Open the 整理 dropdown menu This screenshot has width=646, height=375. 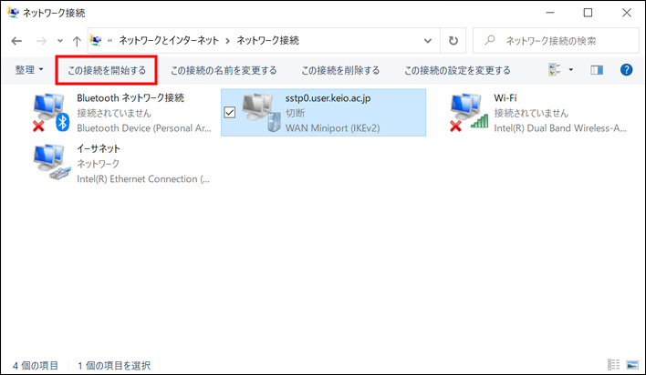pyautogui.click(x=29, y=70)
